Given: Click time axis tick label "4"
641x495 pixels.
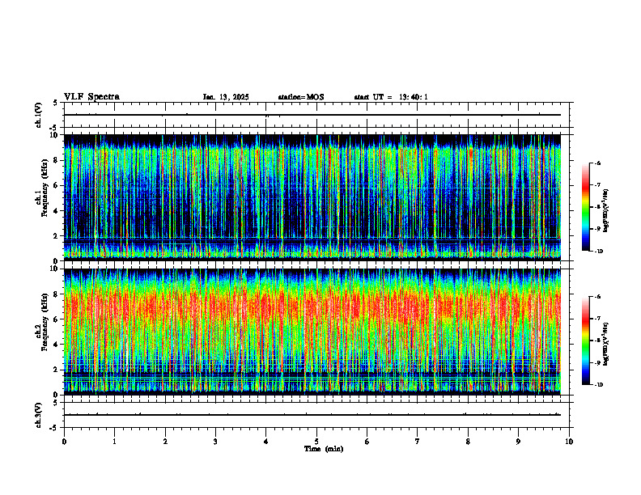Looking at the screenshot, I should point(266,442).
